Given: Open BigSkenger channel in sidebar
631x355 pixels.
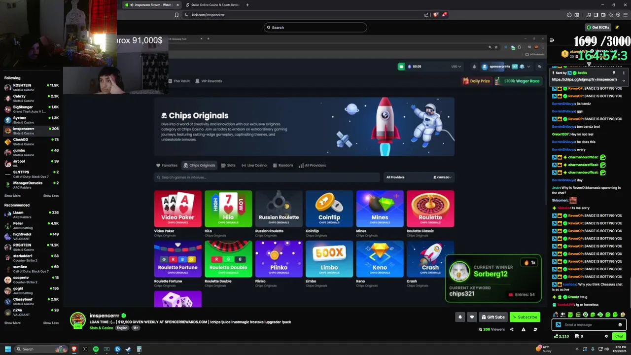Looking at the screenshot, I should (31, 109).
